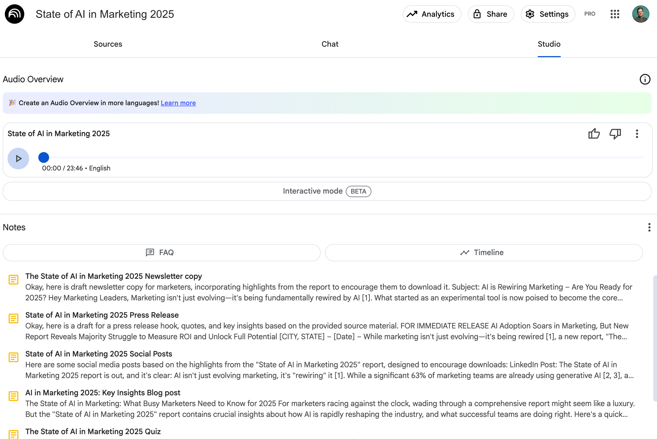
Task: Click the Press Release note icon
Action: coord(13,318)
